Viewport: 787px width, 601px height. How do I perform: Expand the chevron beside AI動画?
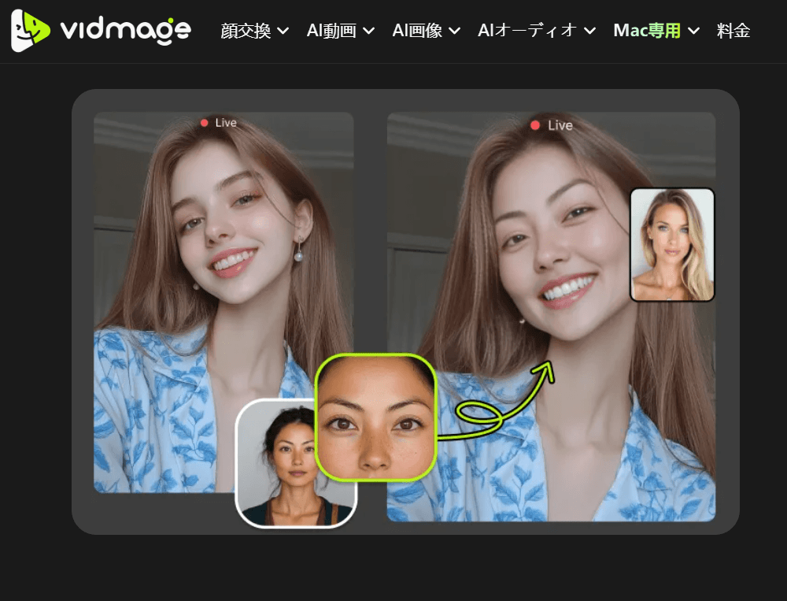click(x=368, y=32)
